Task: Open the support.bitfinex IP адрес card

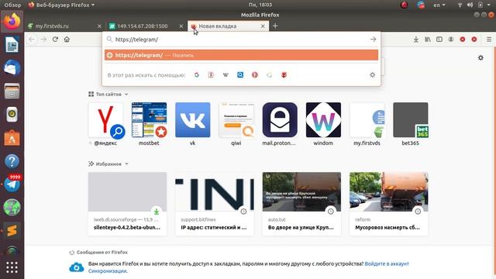Action: click(x=215, y=204)
